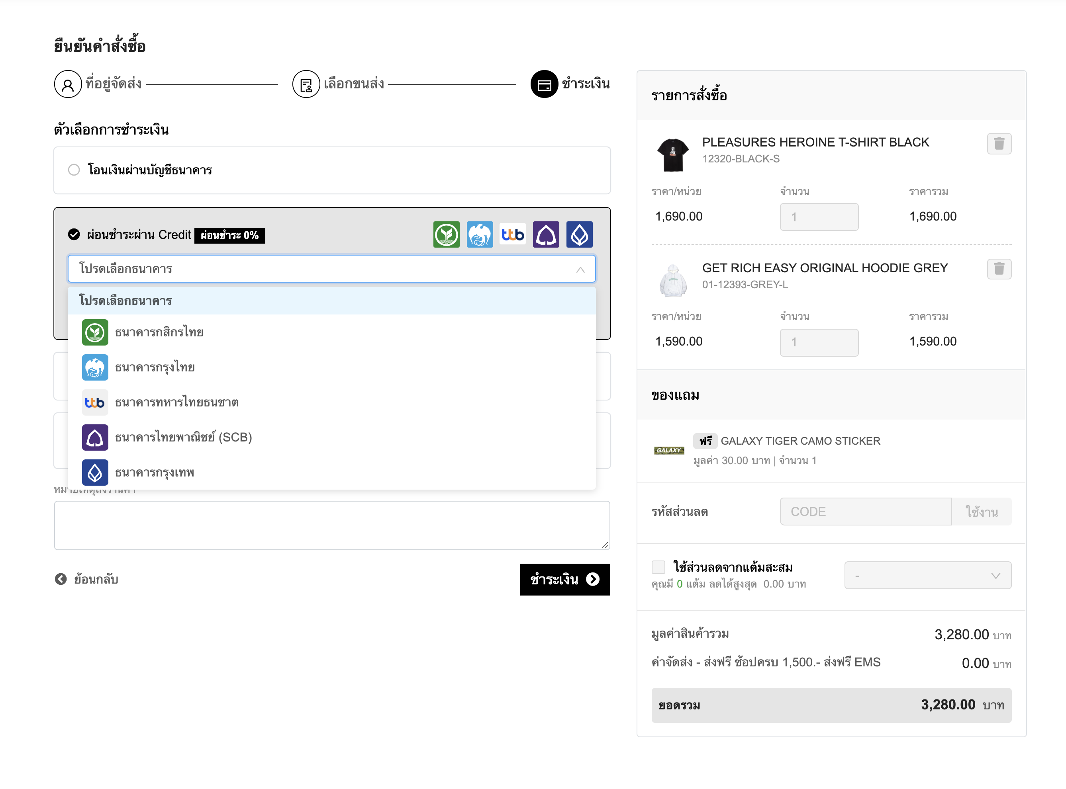This screenshot has width=1066, height=789.
Task: Choose ธนาคารกสิกรไทย from bank list
Action: pos(159,332)
